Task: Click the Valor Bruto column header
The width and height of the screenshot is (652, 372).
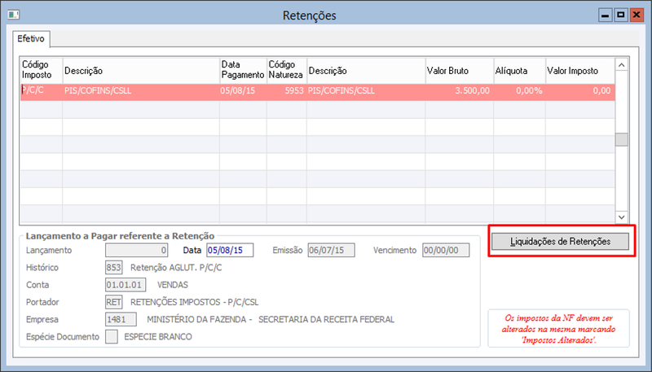Action: 460,71
